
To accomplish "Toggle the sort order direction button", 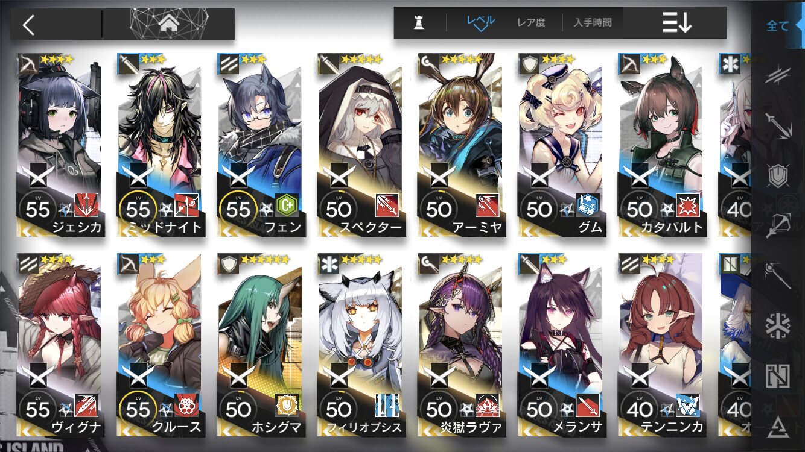I will (676, 23).
